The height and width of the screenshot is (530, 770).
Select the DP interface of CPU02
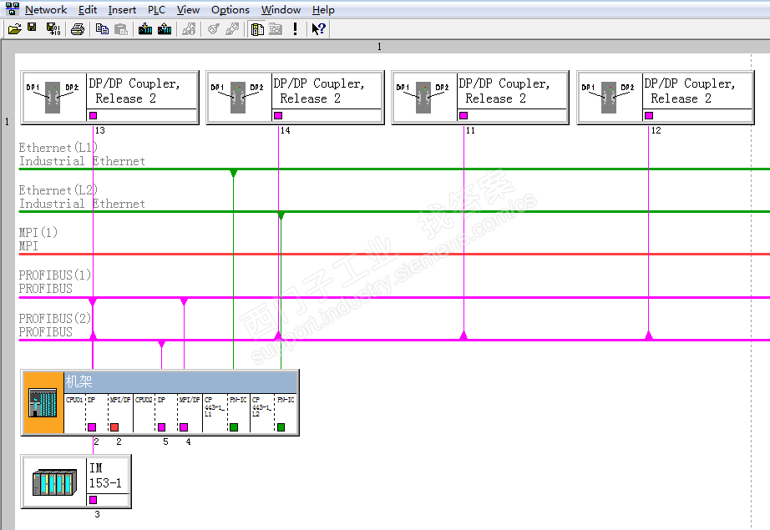[x=166, y=412]
